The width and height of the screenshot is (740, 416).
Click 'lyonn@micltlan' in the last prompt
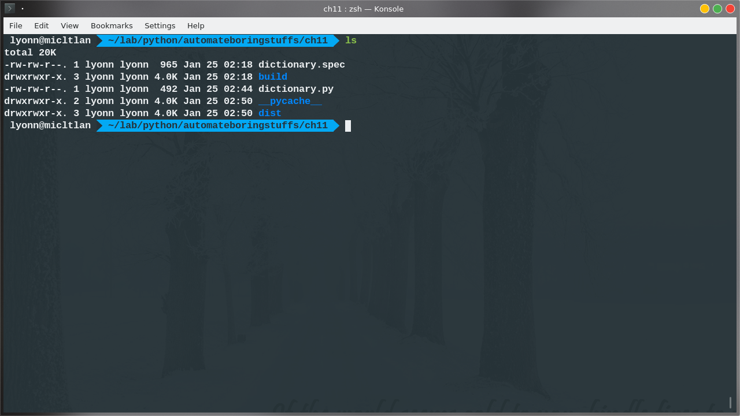50,125
